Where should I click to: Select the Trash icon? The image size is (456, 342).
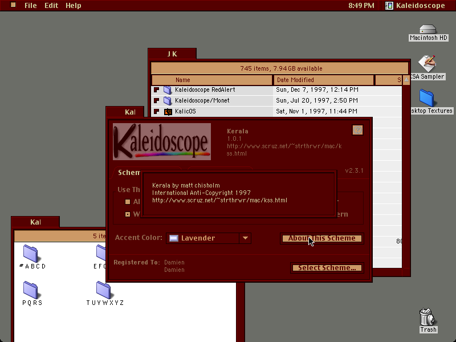pyautogui.click(x=427, y=317)
